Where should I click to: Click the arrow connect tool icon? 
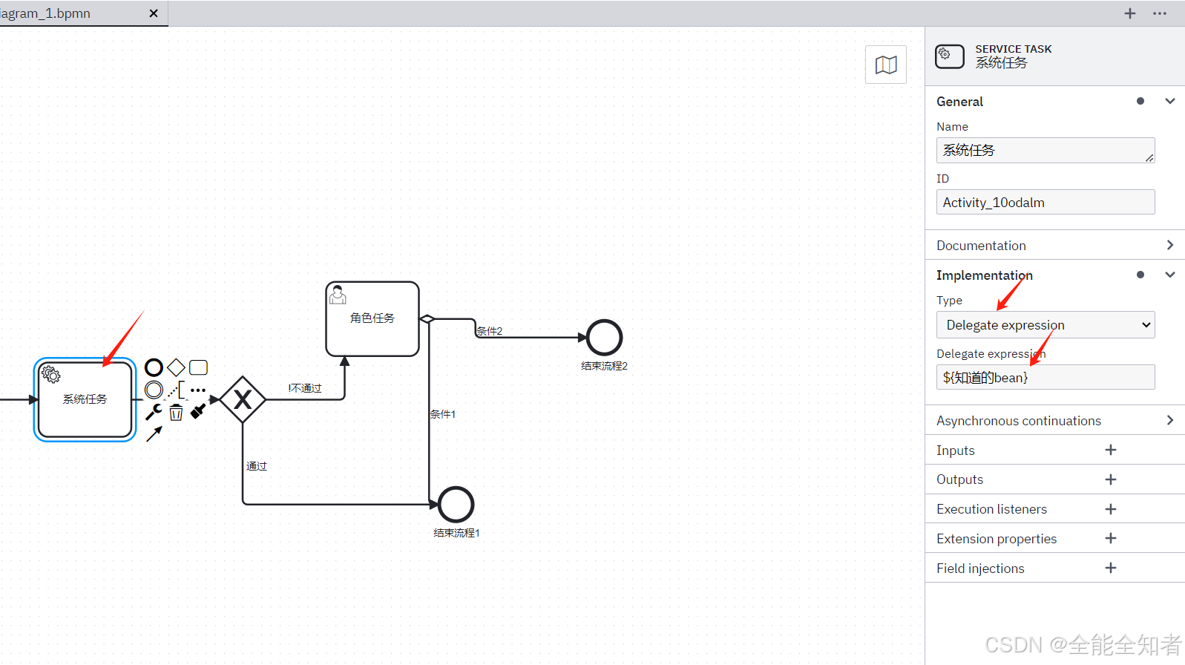[x=154, y=434]
